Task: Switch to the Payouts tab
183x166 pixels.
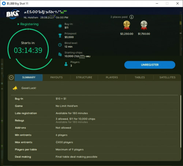Action: tap(56, 77)
